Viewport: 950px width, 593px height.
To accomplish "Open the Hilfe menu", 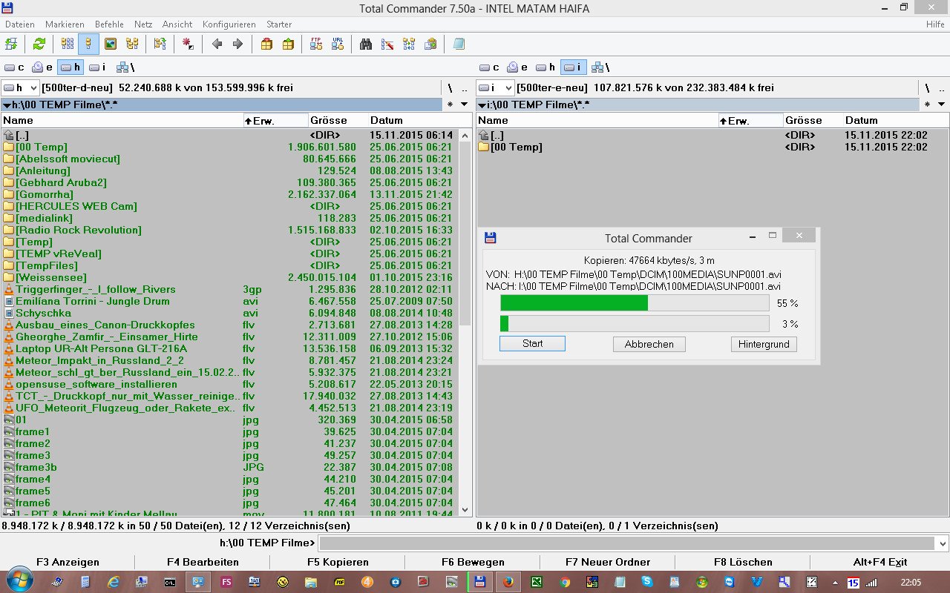I will [x=935, y=24].
